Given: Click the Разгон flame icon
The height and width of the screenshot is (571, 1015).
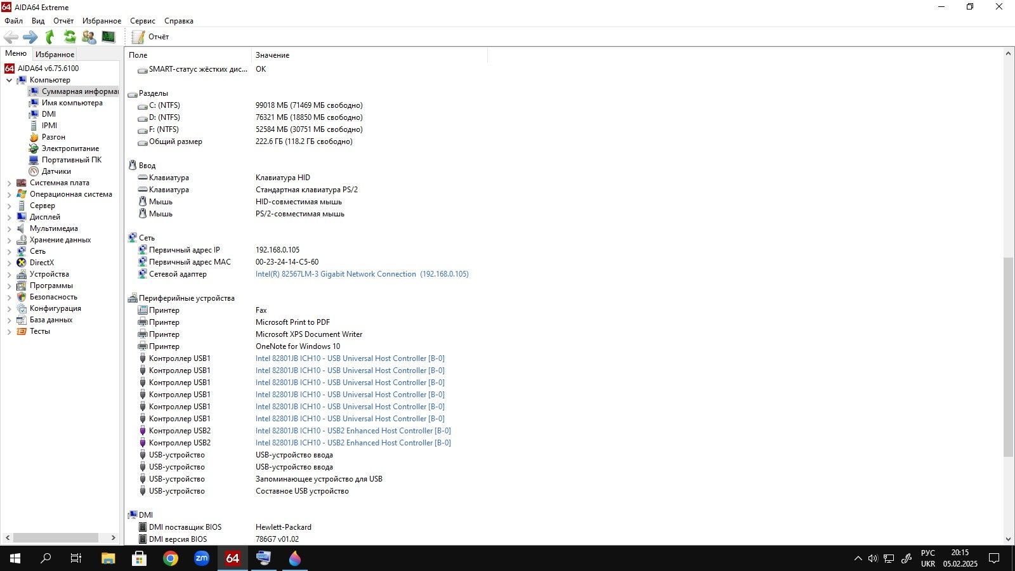Looking at the screenshot, I should pos(34,137).
